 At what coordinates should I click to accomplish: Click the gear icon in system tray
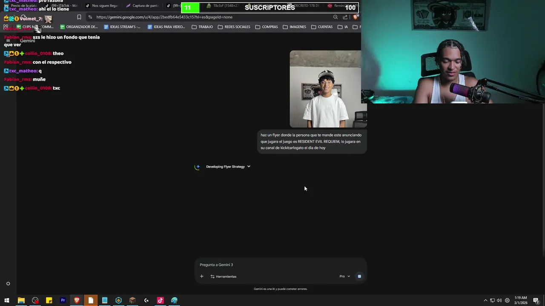click(x=507, y=300)
